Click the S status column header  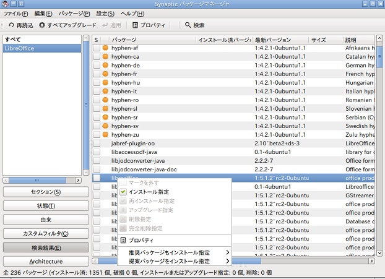pos(97,40)
